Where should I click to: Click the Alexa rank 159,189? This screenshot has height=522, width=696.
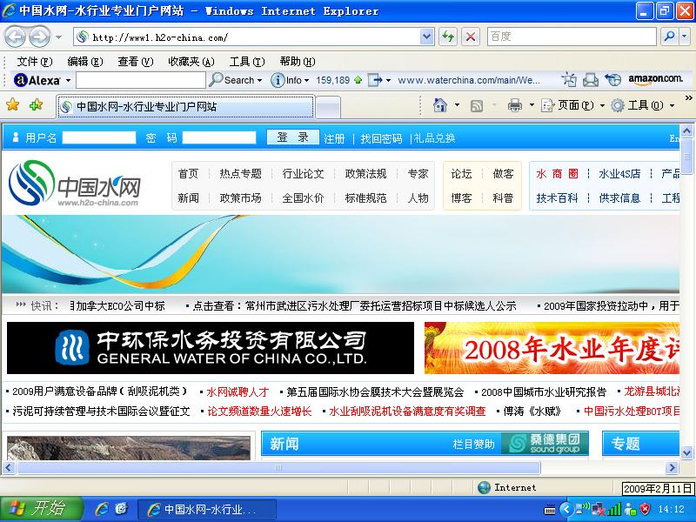333,80
